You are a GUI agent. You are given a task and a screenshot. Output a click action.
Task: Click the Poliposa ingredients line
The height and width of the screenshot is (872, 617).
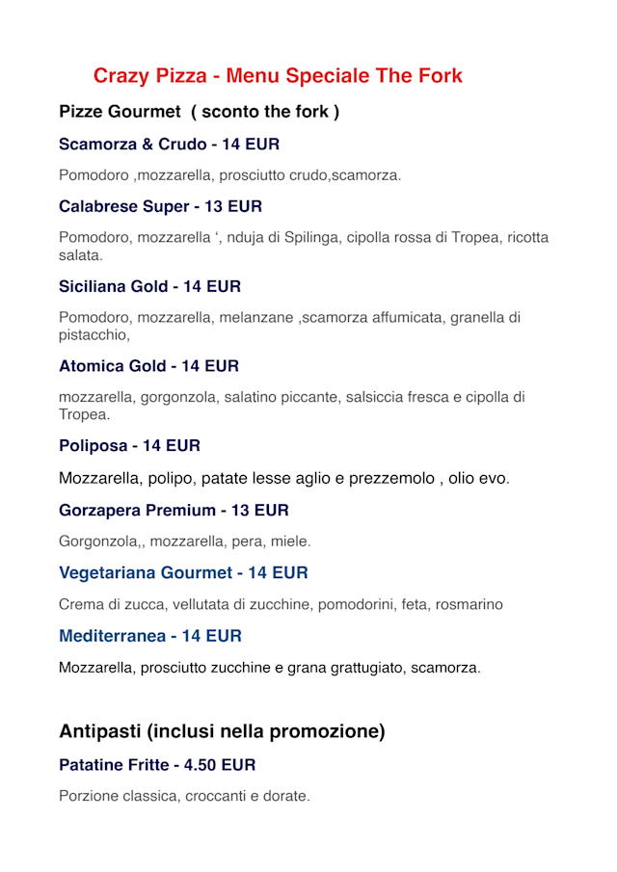[x=283, y=478]
